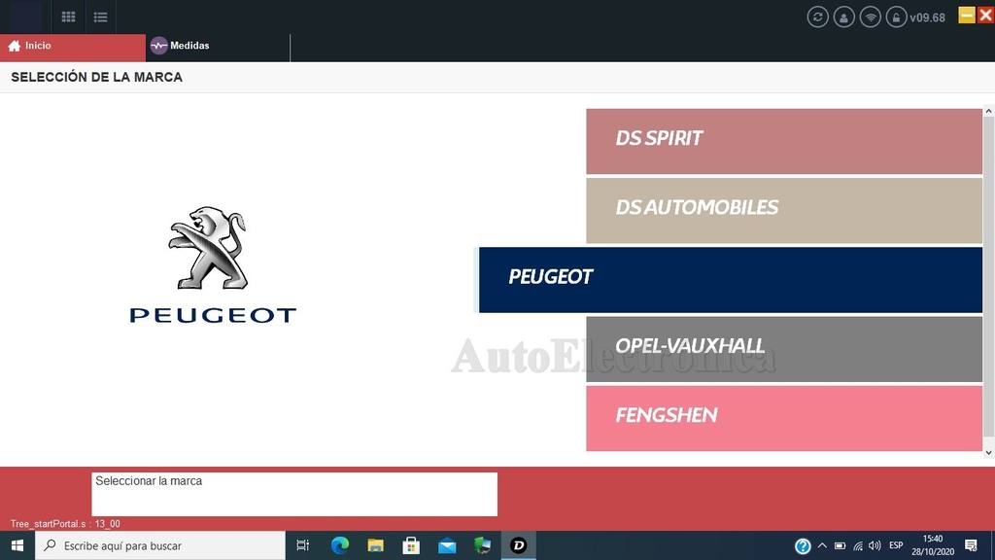Click the 'SELECCIÓN DE LA MARCA' heading
The width and height of the screenshot is (995, 560).
(96, 77)
